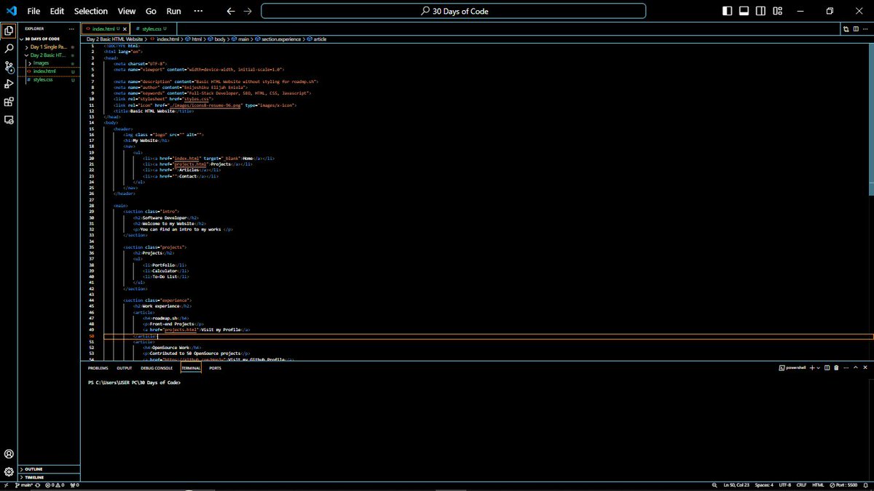Viewport: 874px width, 491px height.
Task: Select styles.css in the Explorer tree
Action: [50, 79]
